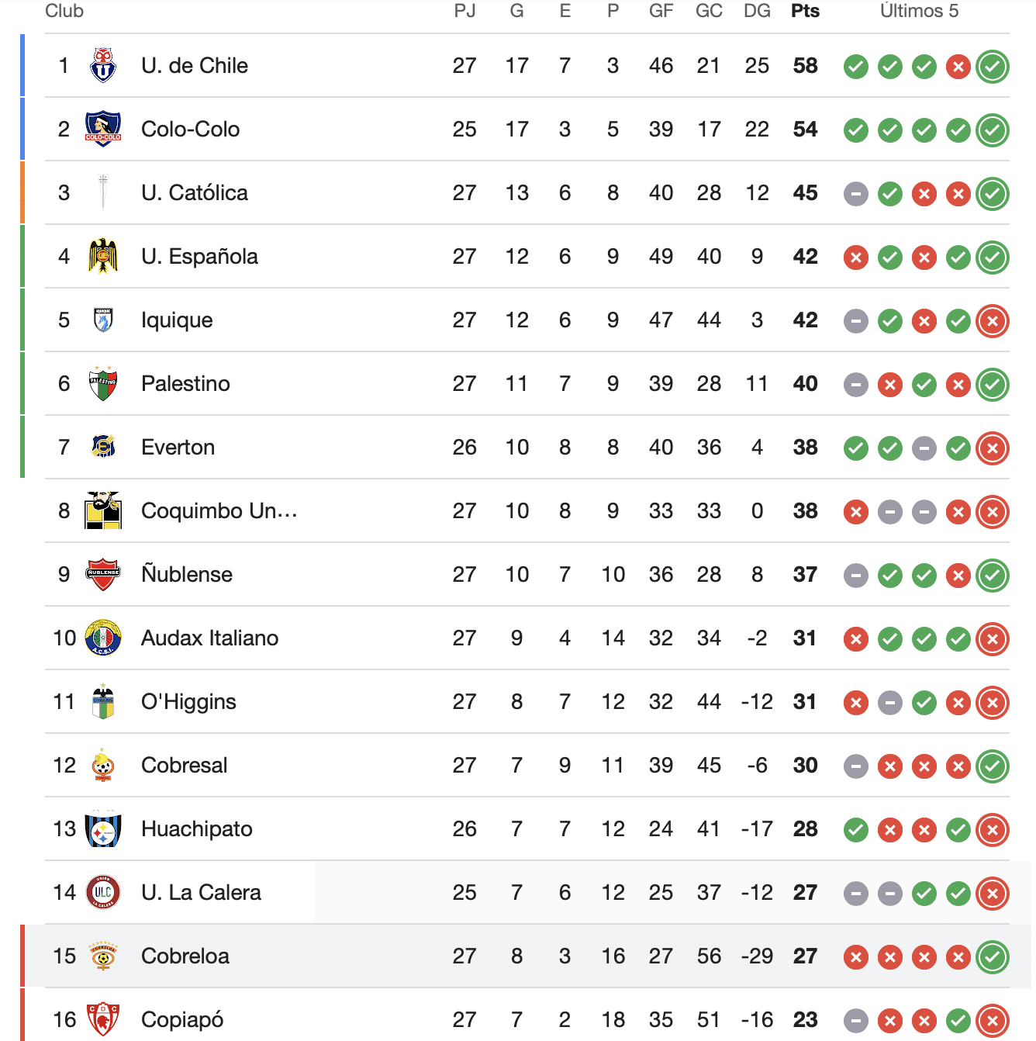Click the Pts column header
Image resolution: width=1036 pixels, height=1041 pixels.
coord(805,11)
